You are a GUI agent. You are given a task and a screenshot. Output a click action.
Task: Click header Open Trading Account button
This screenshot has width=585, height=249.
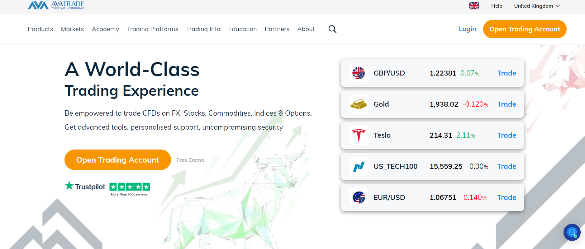pyautogui.click(x=525, y=29)
